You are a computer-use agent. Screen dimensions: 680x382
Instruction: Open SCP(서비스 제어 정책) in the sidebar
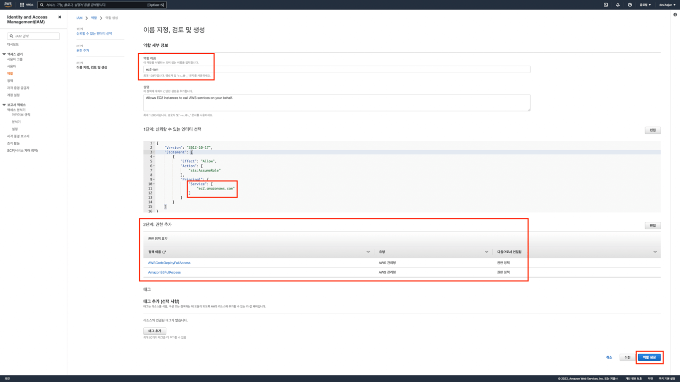coord(22,151)
